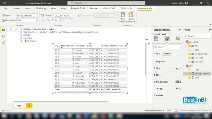Check the Trimestre field checkbox
The height and width of the screenshot is (119, 212).
(189, 62)
